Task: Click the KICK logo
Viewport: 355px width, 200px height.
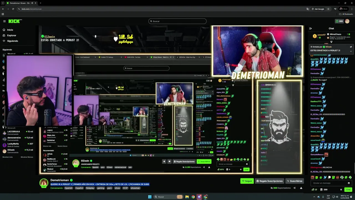Action: 15,21
